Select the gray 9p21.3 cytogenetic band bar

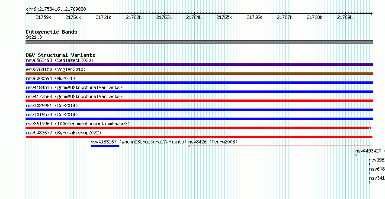199,42
